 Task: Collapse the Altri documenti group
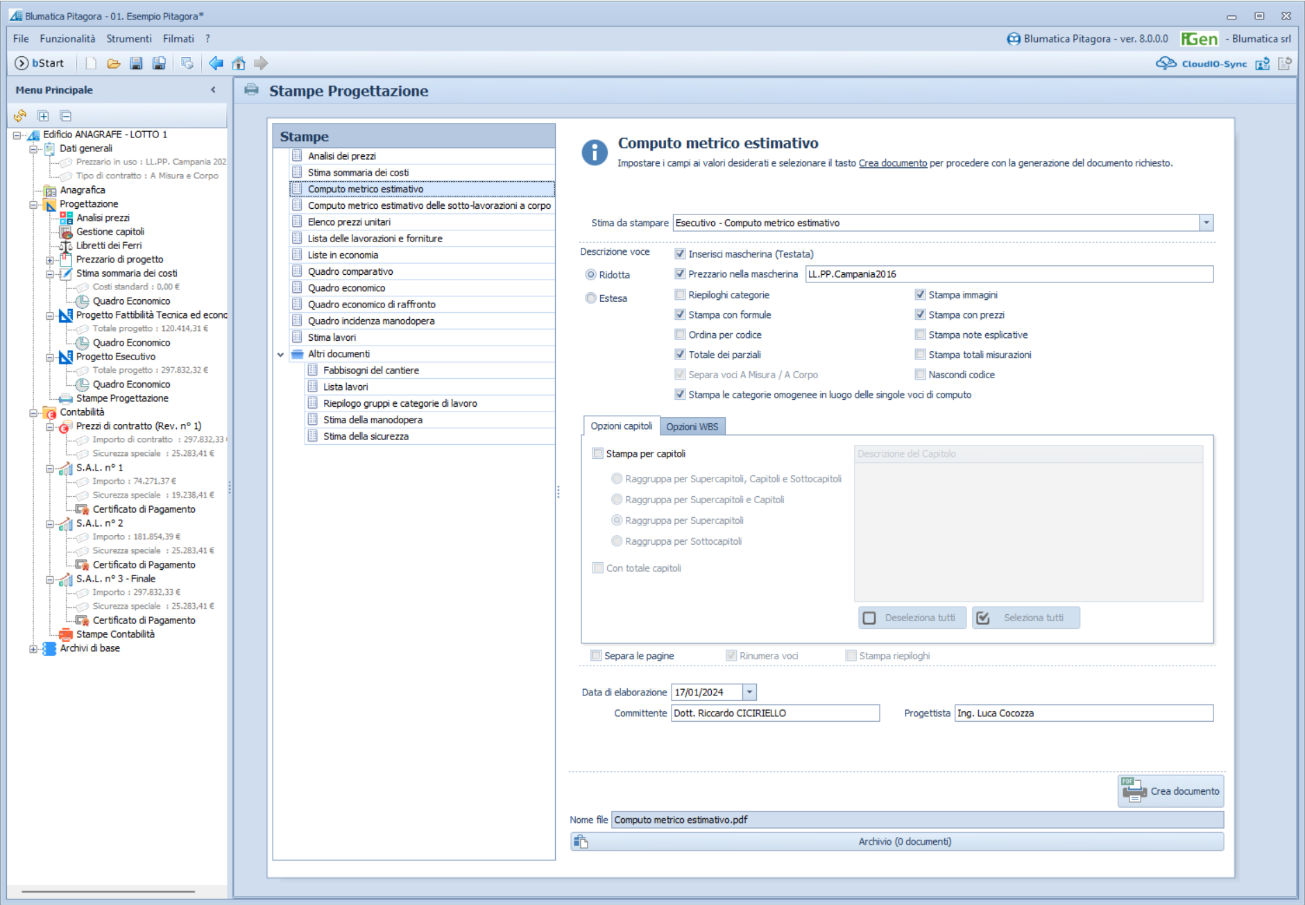point(280,354)
